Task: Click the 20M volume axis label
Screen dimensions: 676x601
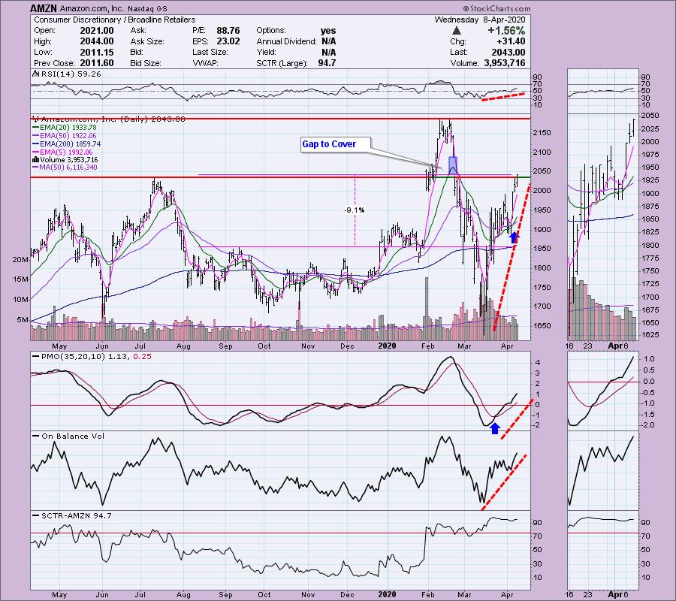Action: [20, 260]
